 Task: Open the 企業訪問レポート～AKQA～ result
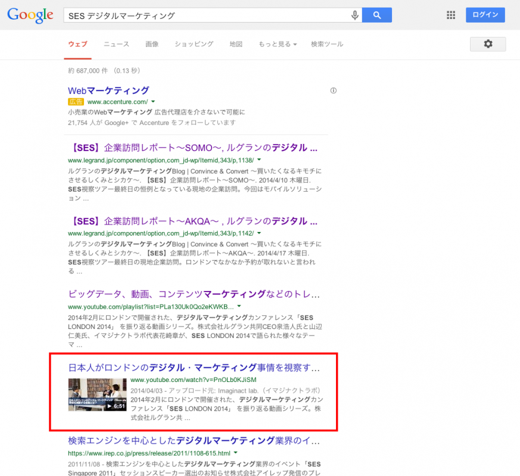193,221
